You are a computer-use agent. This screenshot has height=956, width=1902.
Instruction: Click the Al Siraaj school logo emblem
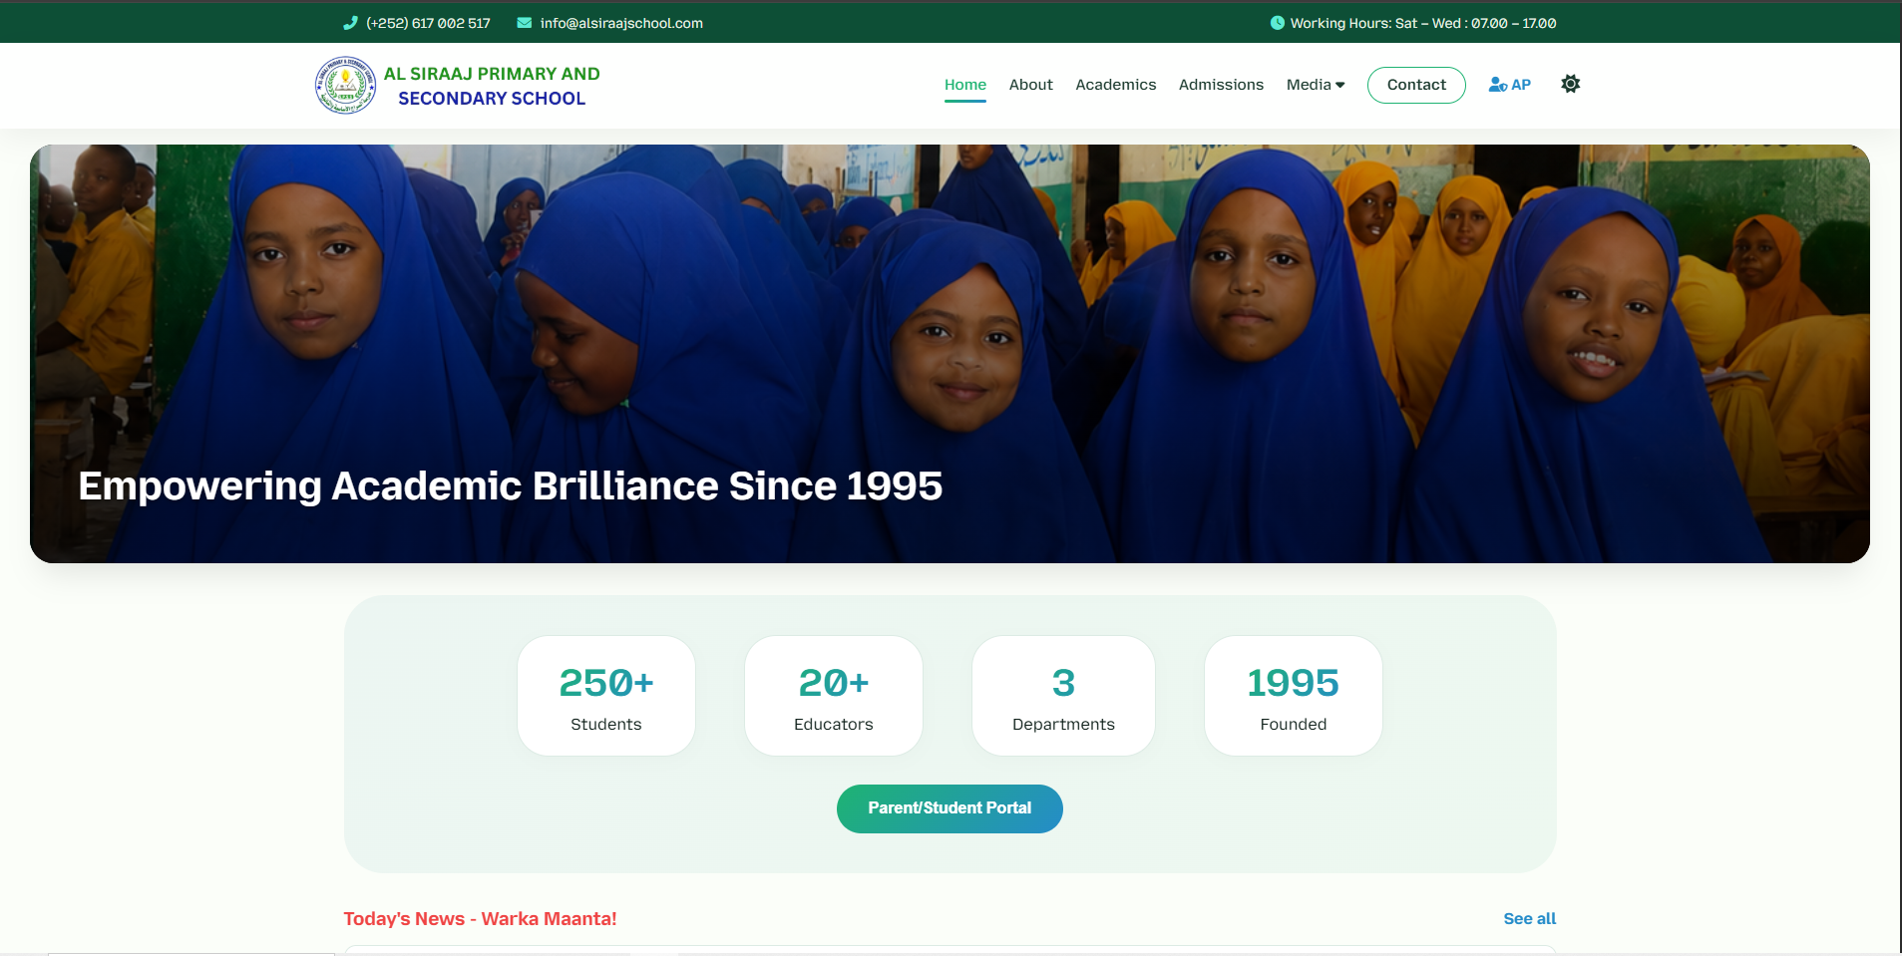345,86
